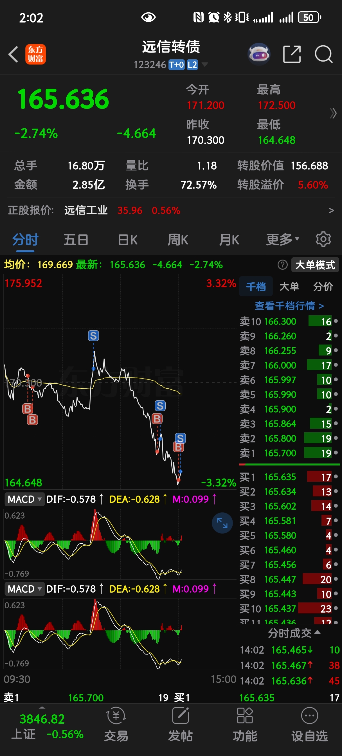This screenshot has width=342, height=756.
Task: Tap the eye icon in status bar
Action: pos(148,17)
